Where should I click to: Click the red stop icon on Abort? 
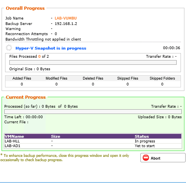(x=146, y=158)
